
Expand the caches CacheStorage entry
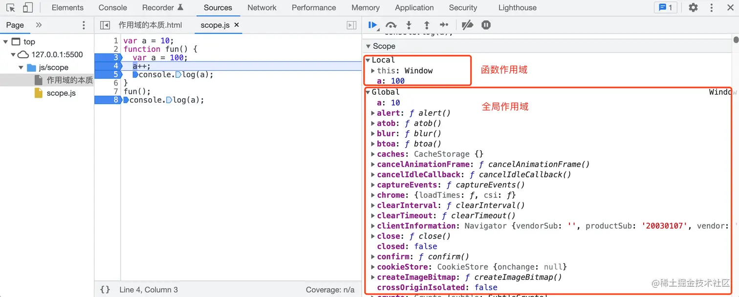tap(373, 154)
